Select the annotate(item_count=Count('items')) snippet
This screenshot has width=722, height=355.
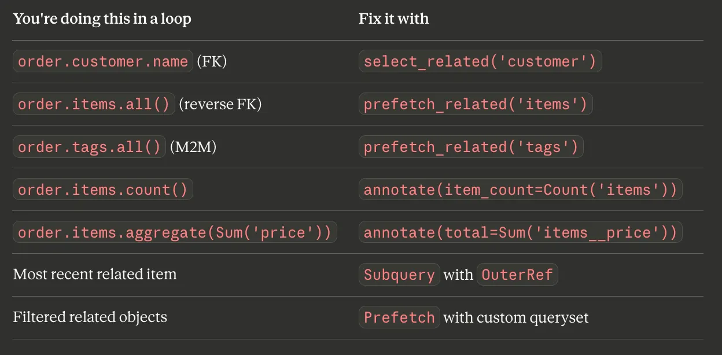pyautogui.click(x=520, y=190)
